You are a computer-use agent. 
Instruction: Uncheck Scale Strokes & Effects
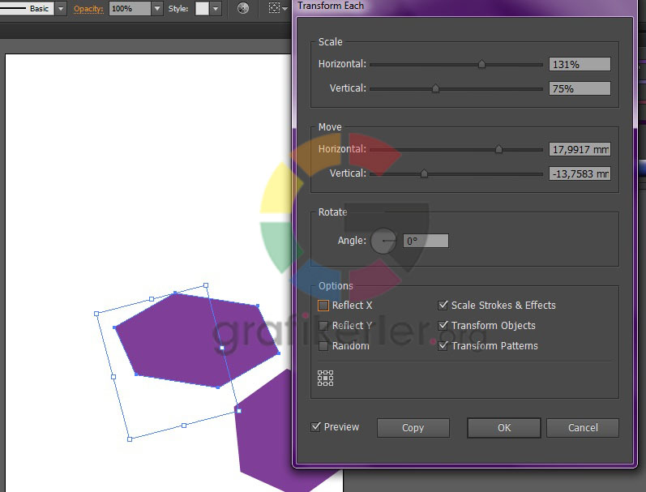(443, 306)
